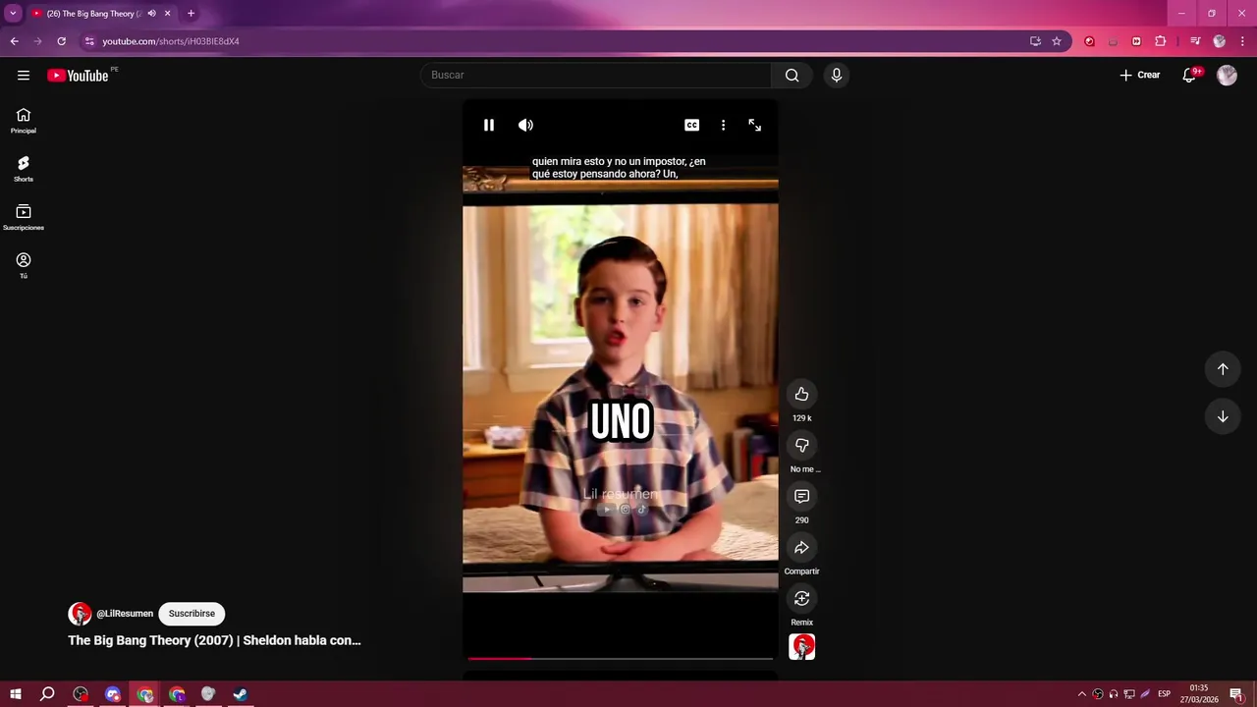The height and width of the screenshot is (707, 1257).
Task: Open the sound source thumbnail below Remix
Action: 802,646
